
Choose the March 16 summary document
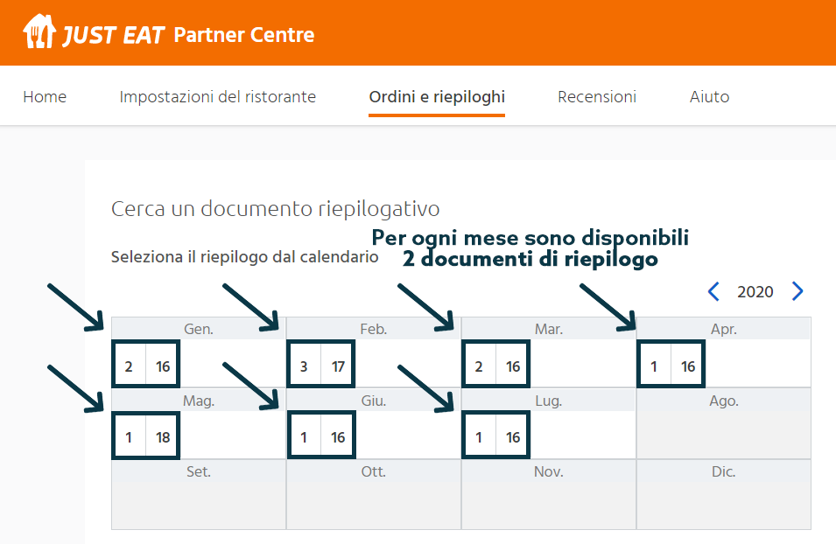pos(513,366)
